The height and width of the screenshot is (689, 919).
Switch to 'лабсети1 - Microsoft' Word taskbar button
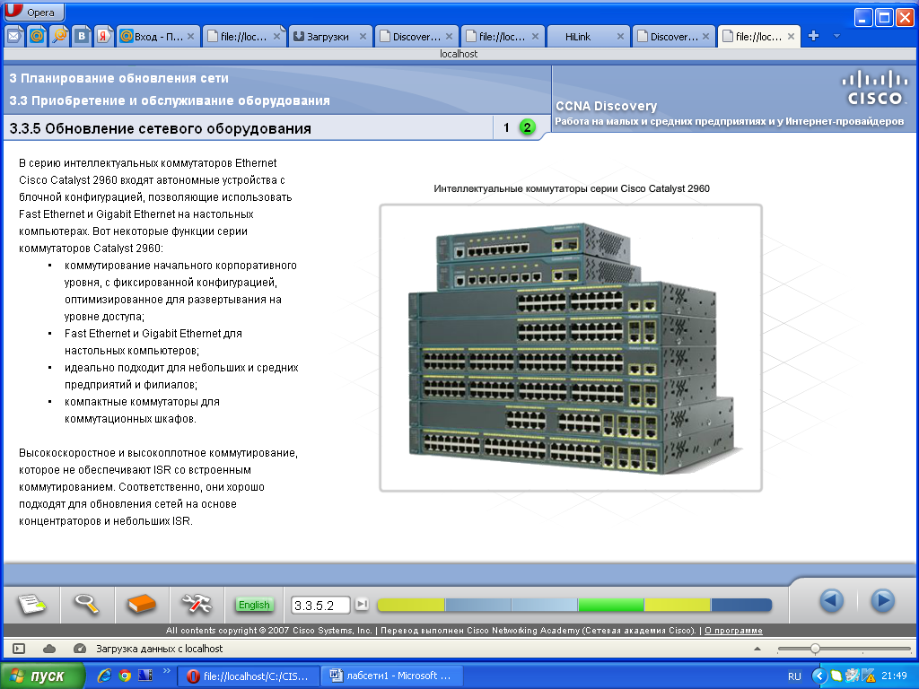pos(392,676)
